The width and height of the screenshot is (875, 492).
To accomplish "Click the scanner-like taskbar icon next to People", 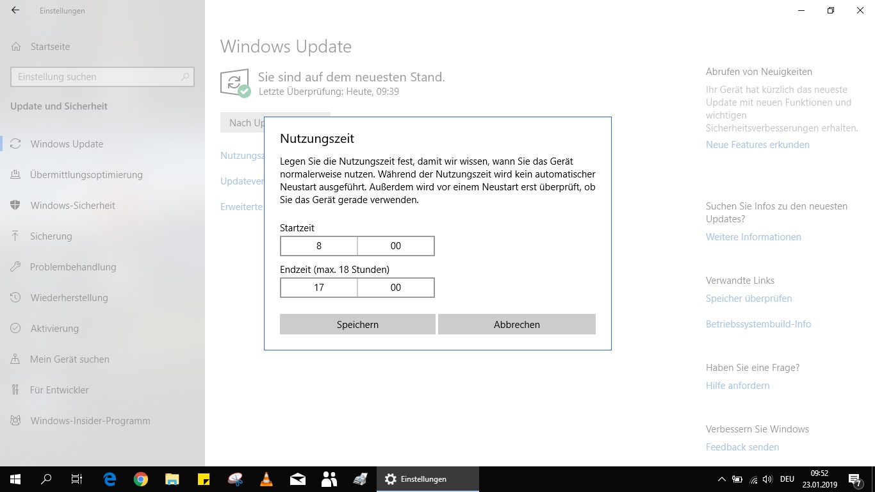I will (x=361, y=479).
